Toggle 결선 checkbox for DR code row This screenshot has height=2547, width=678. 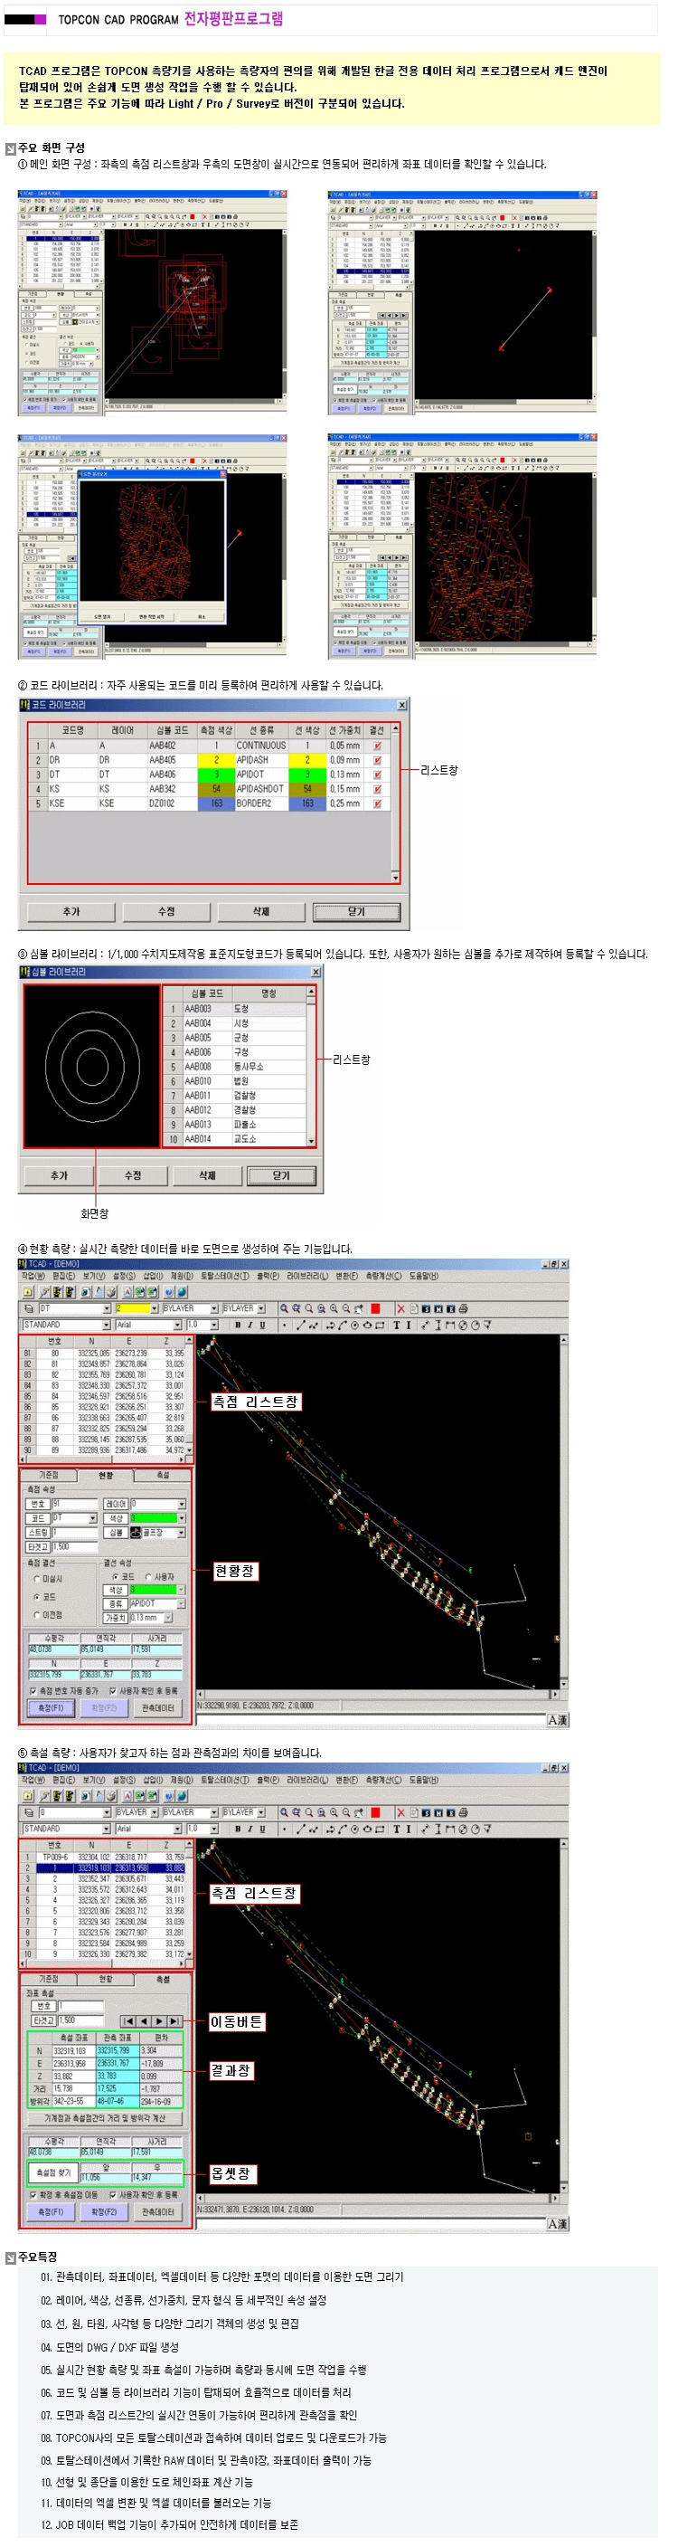click(x=377, y=760)
